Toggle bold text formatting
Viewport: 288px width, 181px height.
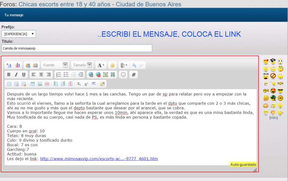(9, 75)
